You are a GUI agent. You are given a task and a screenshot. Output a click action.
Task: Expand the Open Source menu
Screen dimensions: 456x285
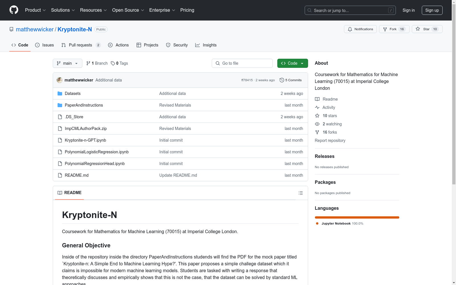[x=128, y=10]
